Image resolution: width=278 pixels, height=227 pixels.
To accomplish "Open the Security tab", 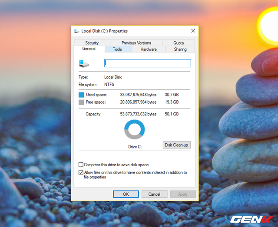I will (92, 43).
